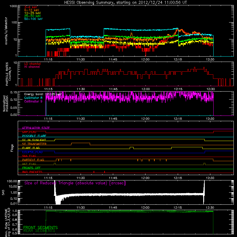This screenshot has width=237, height=237.
Task: Click the 11:15 tick label under the counts plot
Action: 48,60
